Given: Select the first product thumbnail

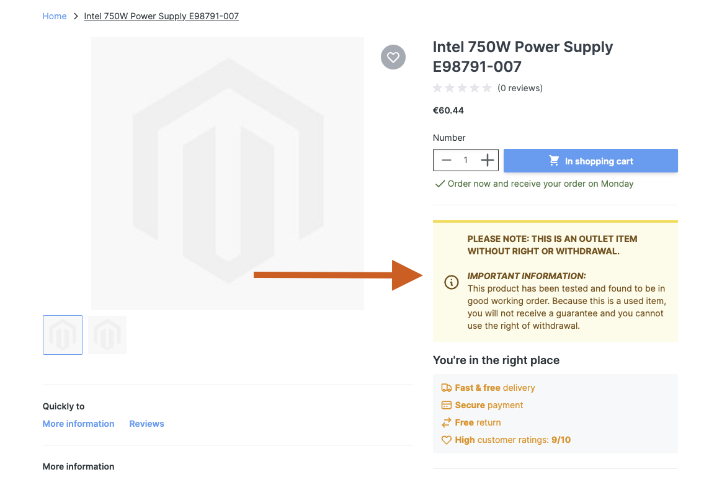Looking at the screenshot, I should coord(63,335).
